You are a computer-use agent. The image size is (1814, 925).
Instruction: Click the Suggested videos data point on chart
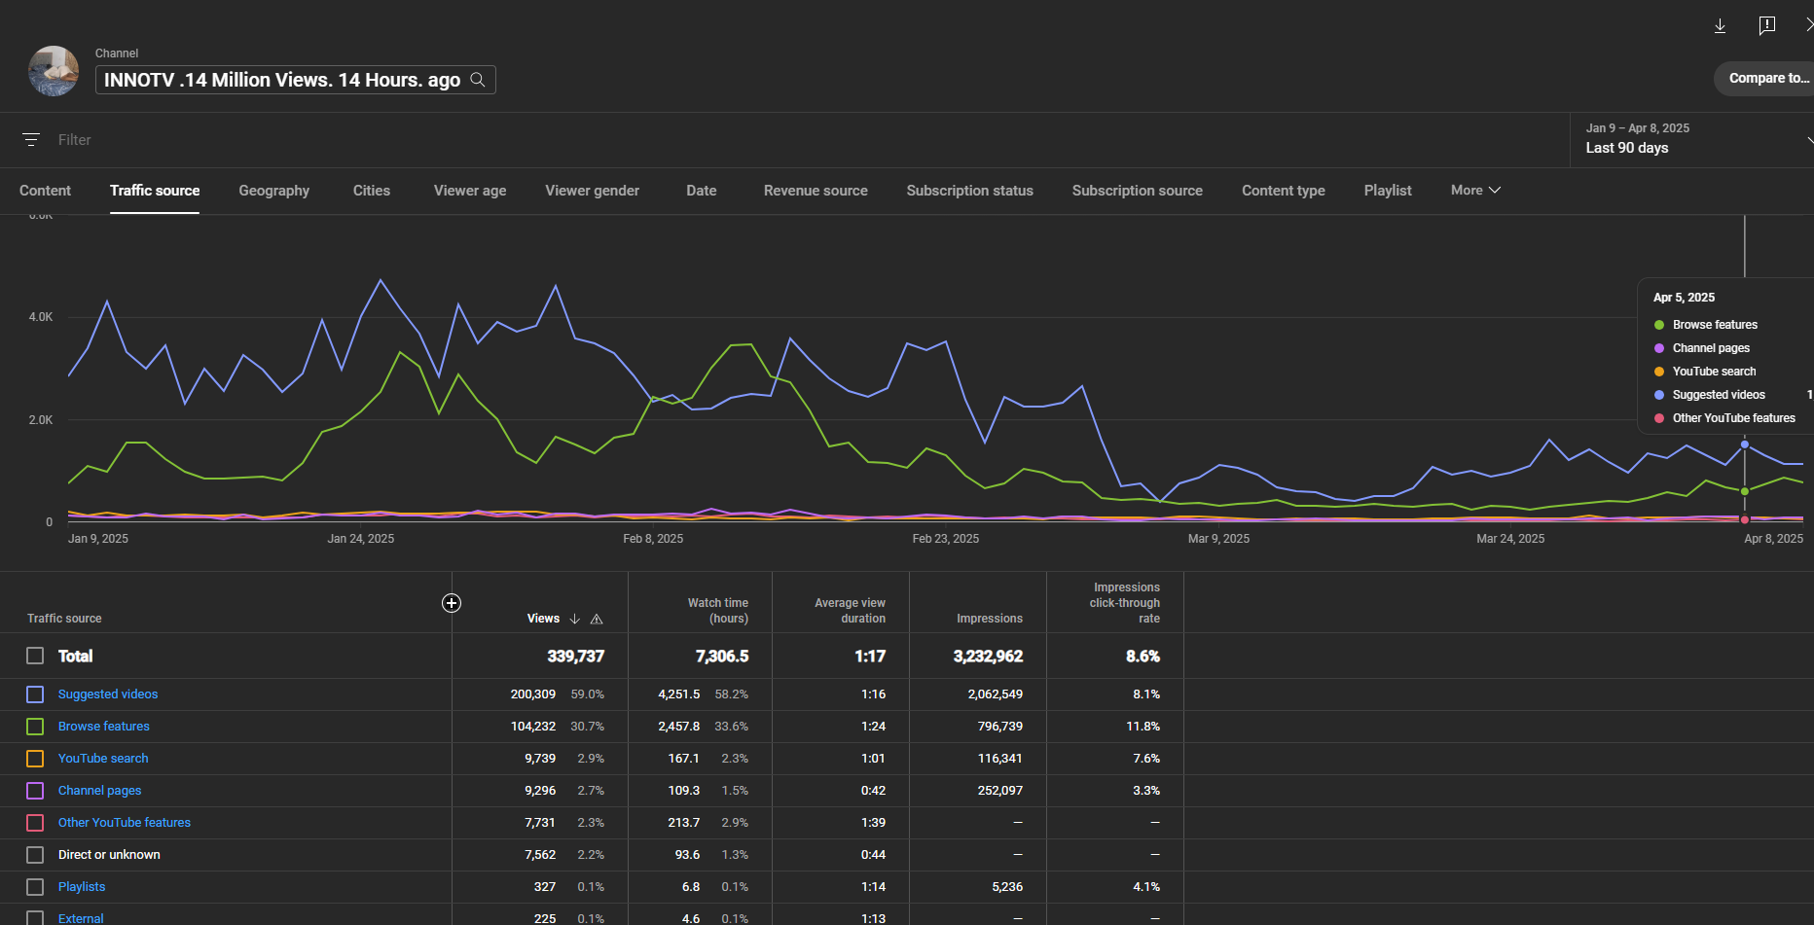(x=1745, y=445)
